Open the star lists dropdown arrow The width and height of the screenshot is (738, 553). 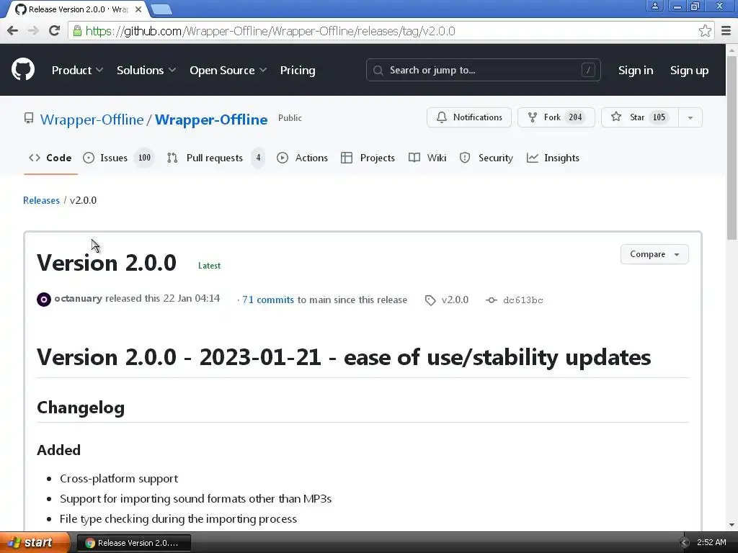690,117
